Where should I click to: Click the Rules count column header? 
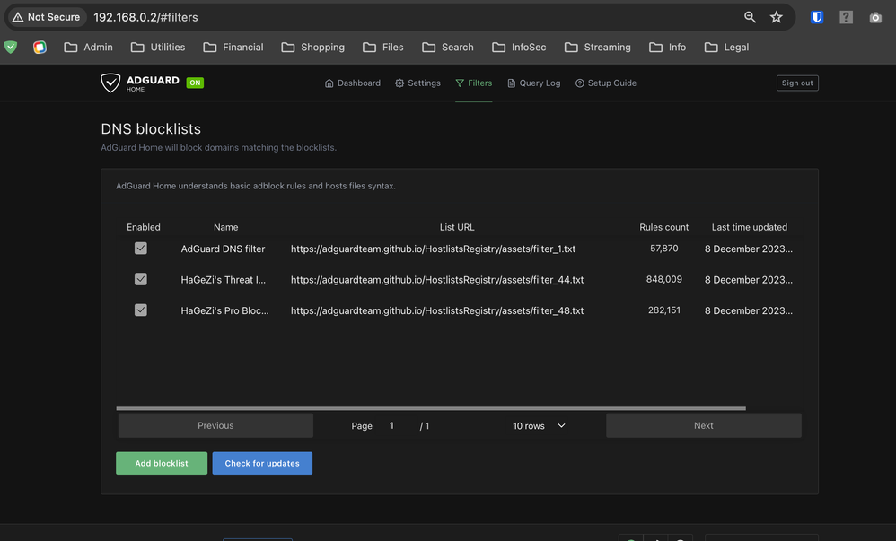click(x=664, y=227)
